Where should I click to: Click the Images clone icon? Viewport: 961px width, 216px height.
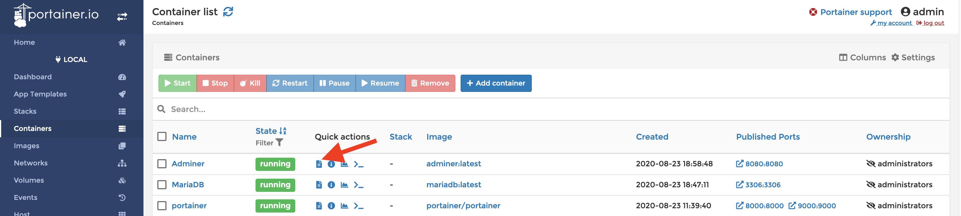[x=122, y=146]
